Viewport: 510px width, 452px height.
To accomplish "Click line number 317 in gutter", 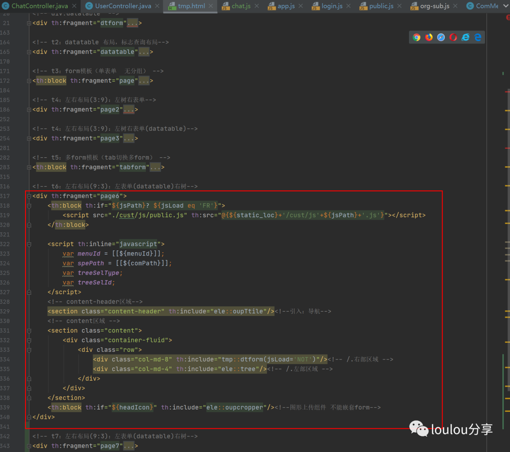I will point(5,196).
